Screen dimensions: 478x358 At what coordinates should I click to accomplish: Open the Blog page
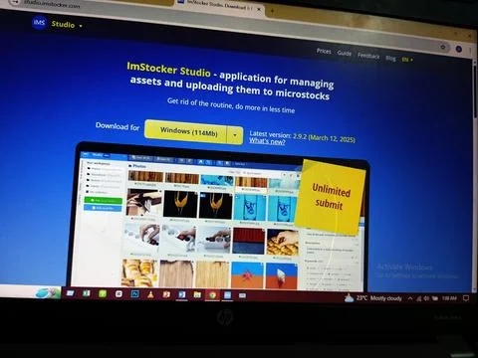(390, 58)
